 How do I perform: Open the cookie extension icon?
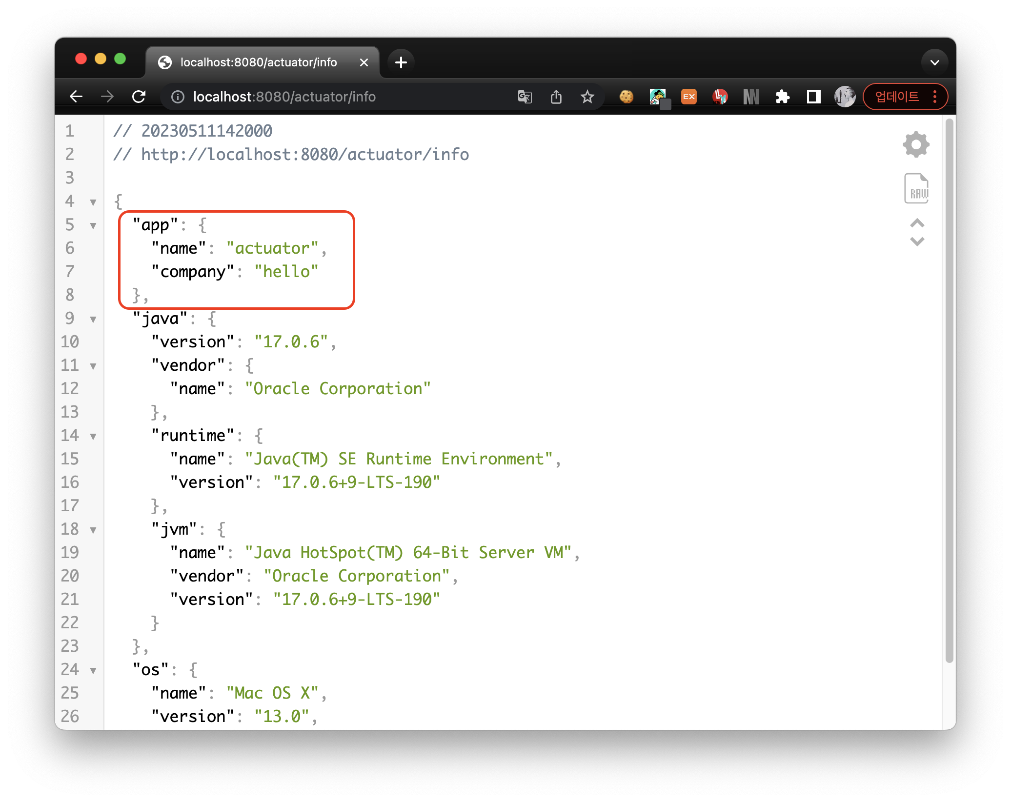coord(626,97)
